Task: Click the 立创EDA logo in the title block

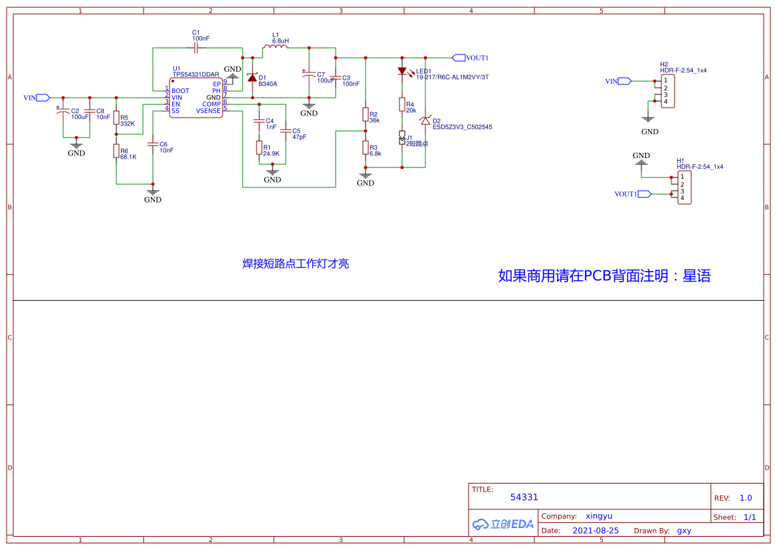Action: (503, 524)
